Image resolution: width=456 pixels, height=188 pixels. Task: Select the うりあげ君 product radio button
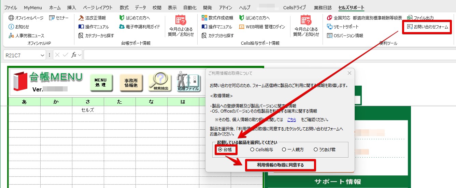click(325, 149)
